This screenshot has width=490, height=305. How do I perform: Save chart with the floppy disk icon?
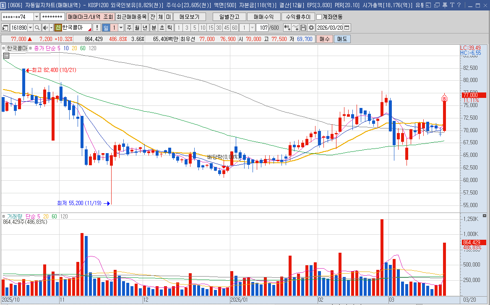(x=303, y=28)
